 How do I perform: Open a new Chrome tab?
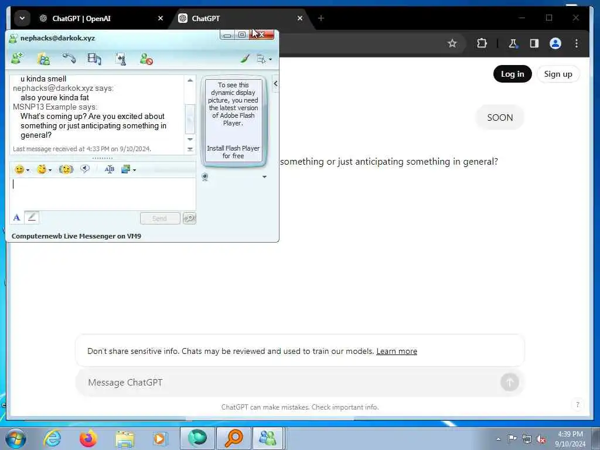[x=321, y=18]
